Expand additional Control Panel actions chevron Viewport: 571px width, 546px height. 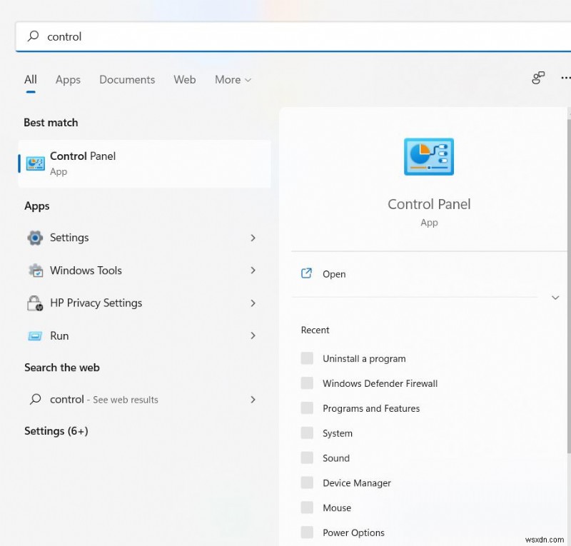(555, 298)
